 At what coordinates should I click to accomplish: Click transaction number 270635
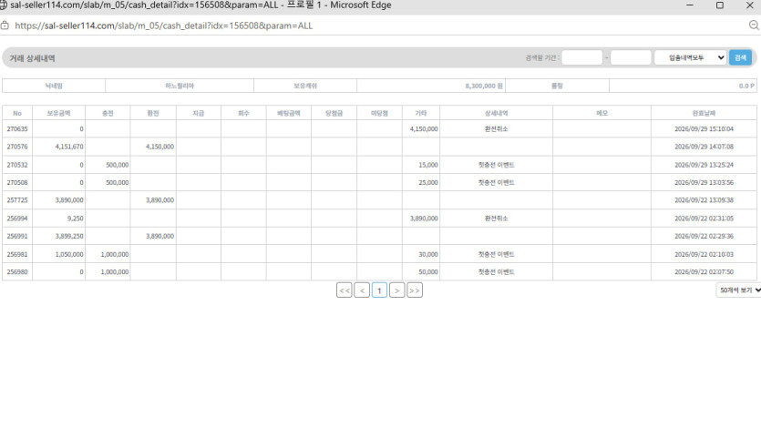click(17, 129)
